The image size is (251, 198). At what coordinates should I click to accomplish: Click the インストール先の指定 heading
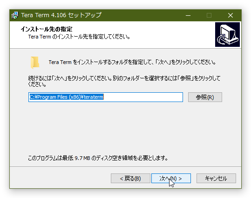pos(47,29)
